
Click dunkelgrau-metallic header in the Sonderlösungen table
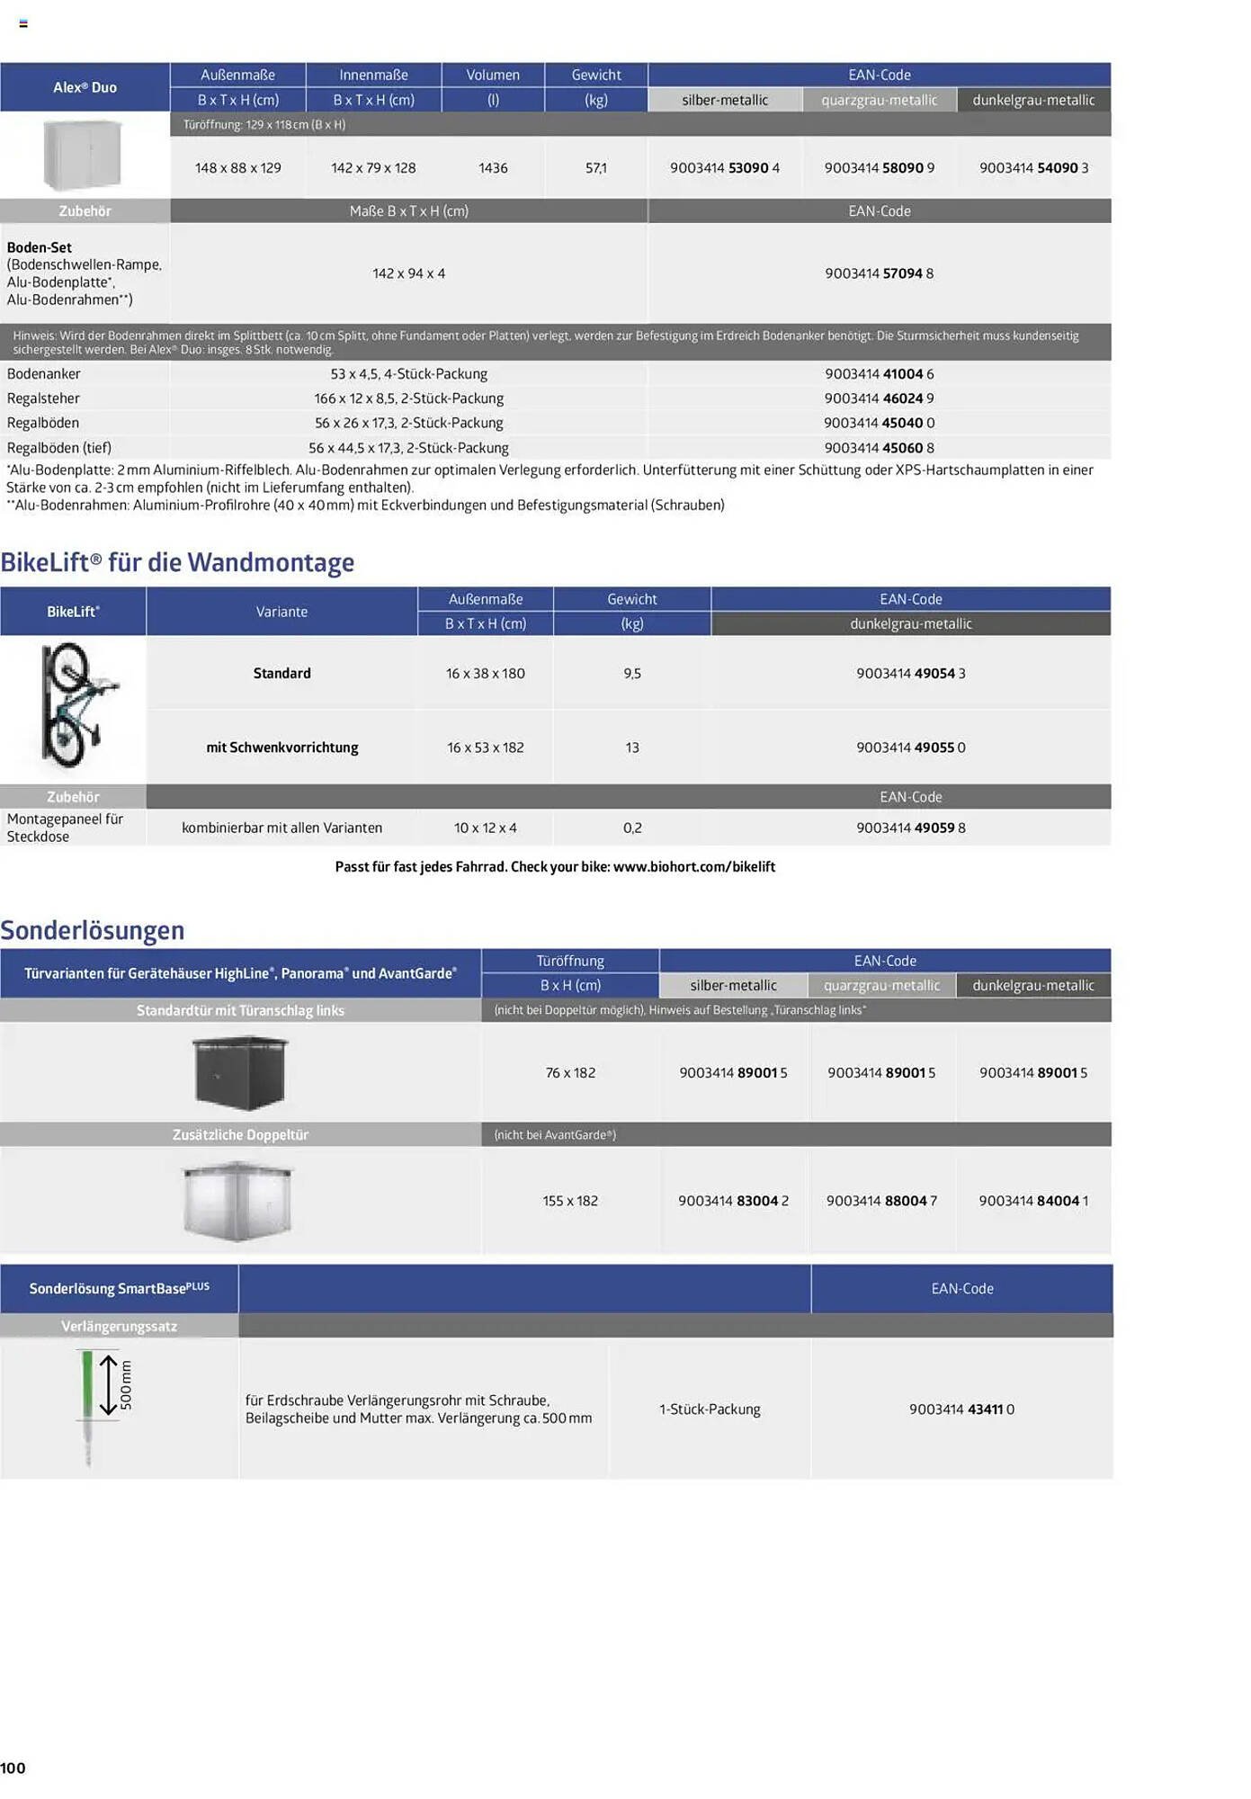(1033, 986)
